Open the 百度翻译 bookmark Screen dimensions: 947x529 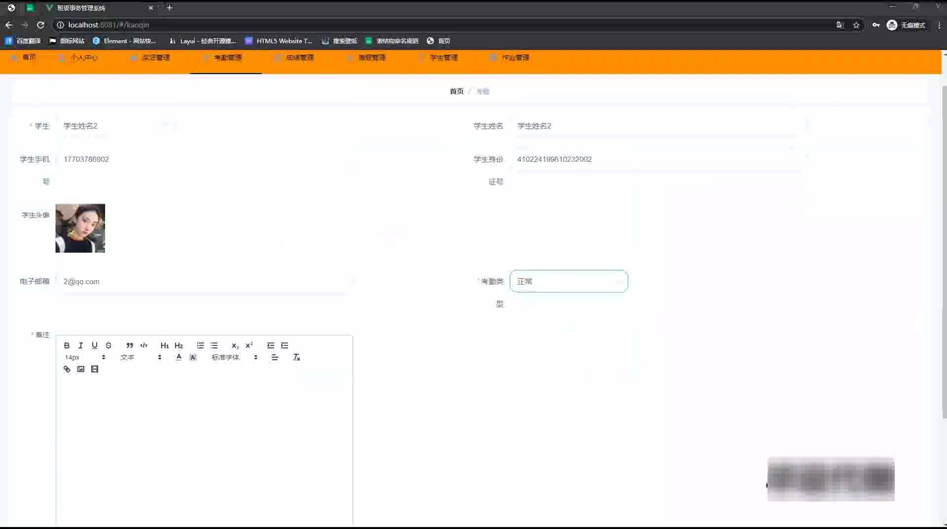(23, 41)
